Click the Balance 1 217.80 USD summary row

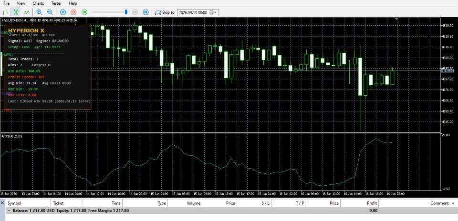tap(231, 211)
